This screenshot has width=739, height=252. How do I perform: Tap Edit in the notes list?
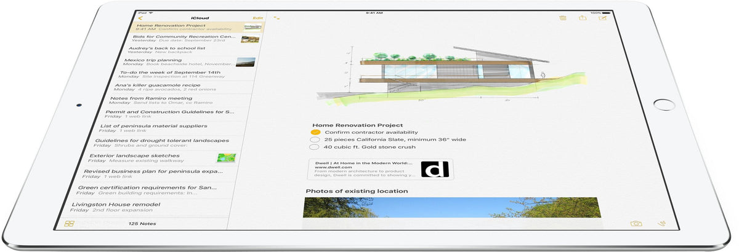point(257,18)
